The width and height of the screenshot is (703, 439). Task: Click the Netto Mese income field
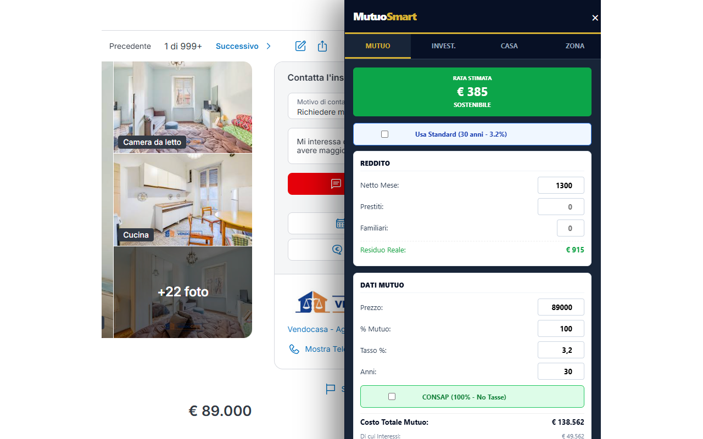click(x=561, y=185)
